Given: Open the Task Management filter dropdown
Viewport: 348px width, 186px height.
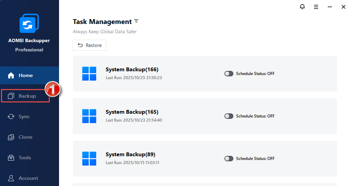Looking at the screenshot, I should [136, 21].
